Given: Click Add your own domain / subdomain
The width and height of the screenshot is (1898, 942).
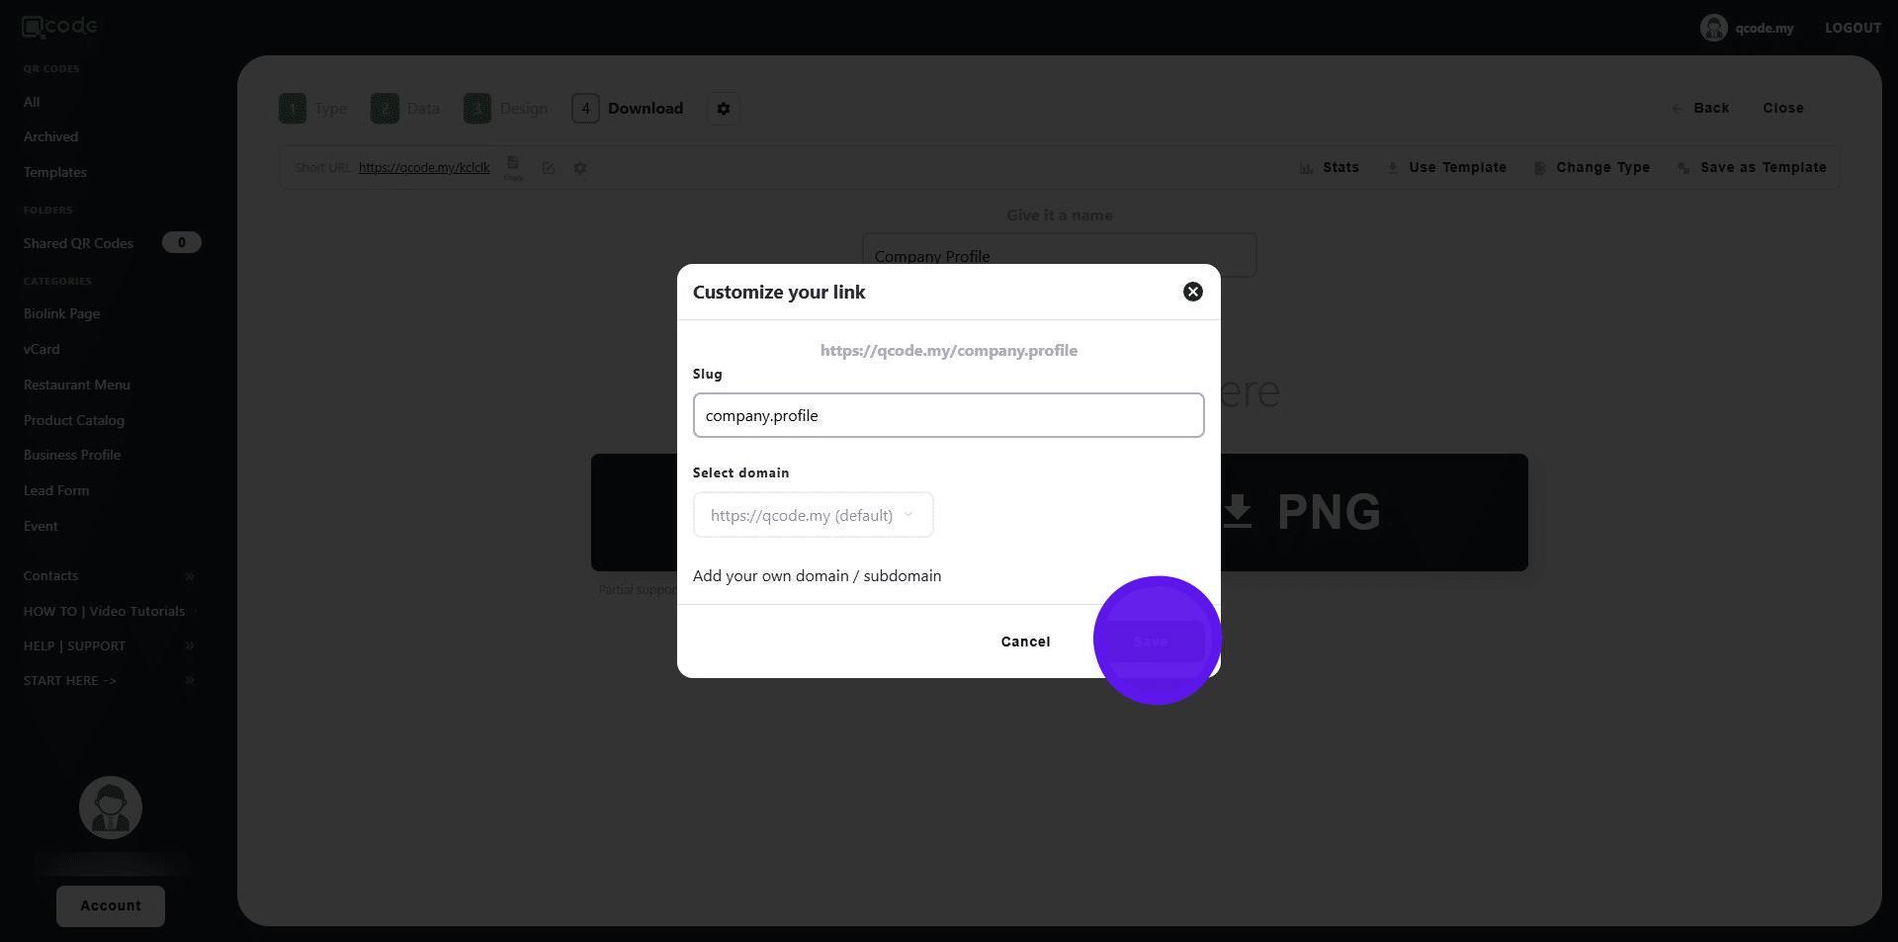Looking at the screenshot, I should (817, 576).
